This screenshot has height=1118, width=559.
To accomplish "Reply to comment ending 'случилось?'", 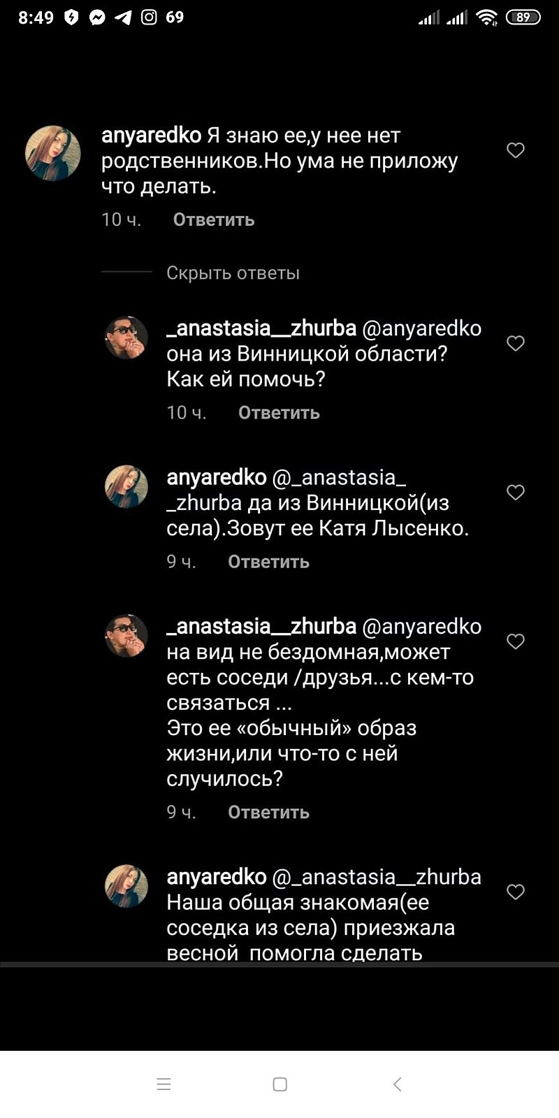I will pos(268,812).
